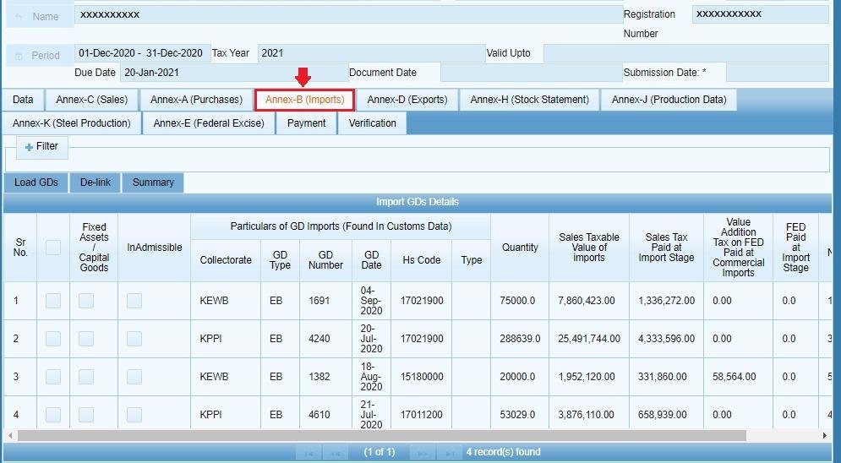This screenshot has height=463, width=841.
Task: Click the Submission Date field
Action: click(777, 73)
